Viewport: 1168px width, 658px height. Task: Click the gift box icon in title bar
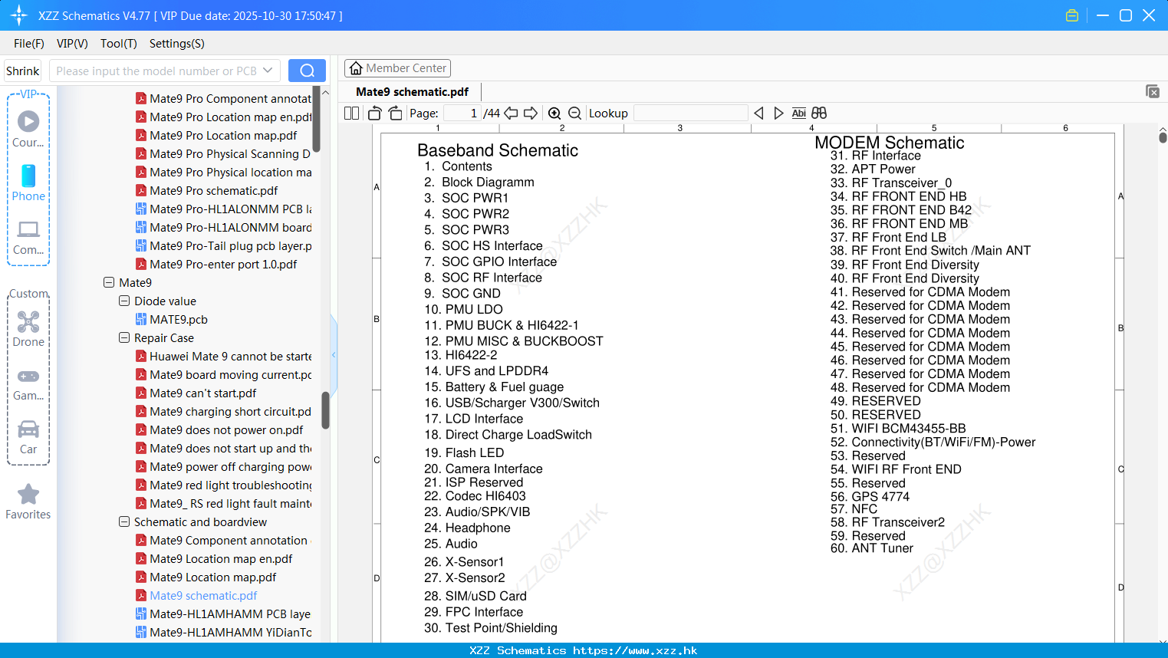[x=1072, y=15]
